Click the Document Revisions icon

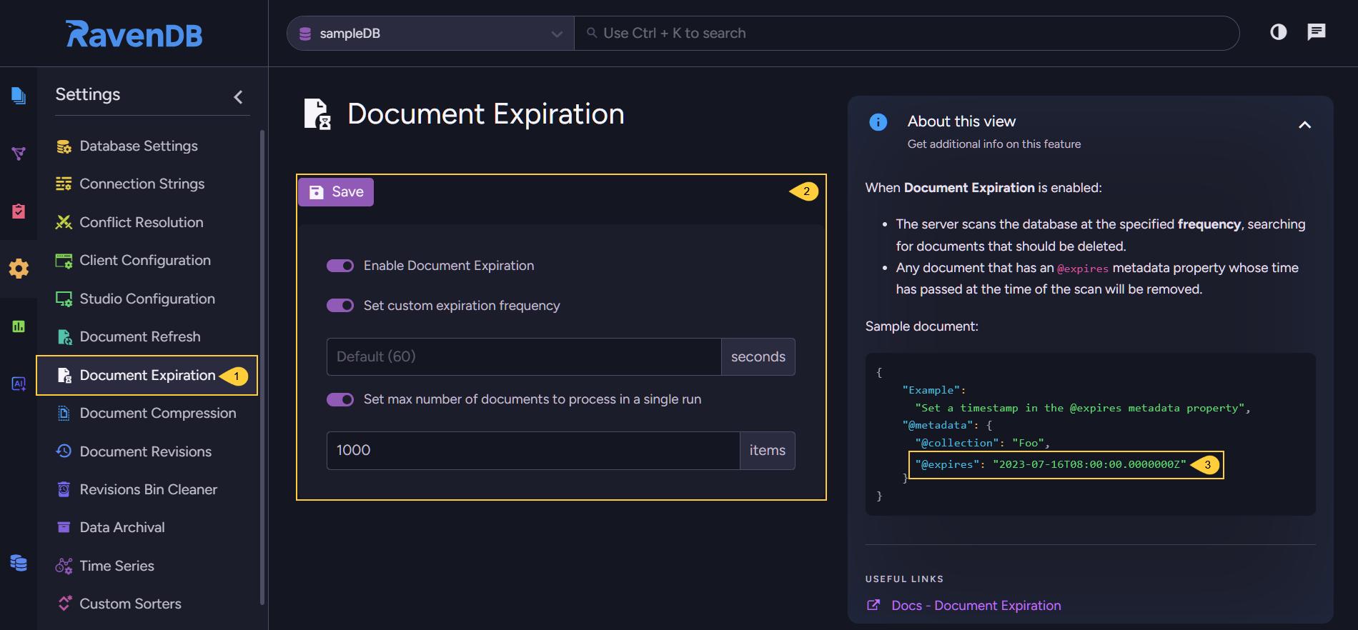click(x=64, y=451)
